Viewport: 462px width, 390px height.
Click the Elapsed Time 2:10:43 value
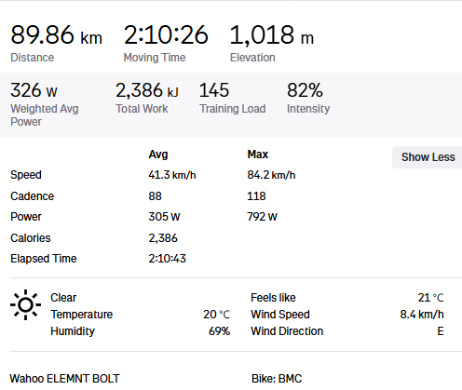167,259
